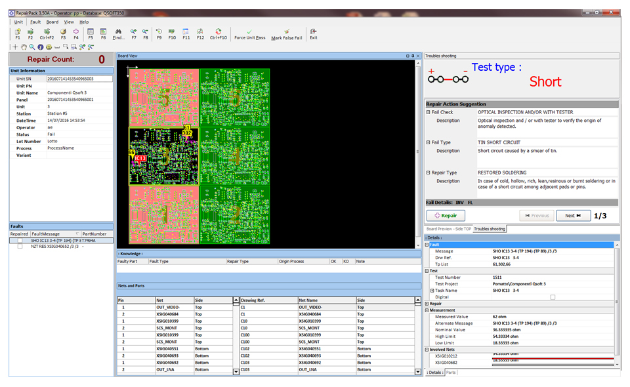Switch to the Parts tab
The image size is (630, 387).
(x=451, y=373)
